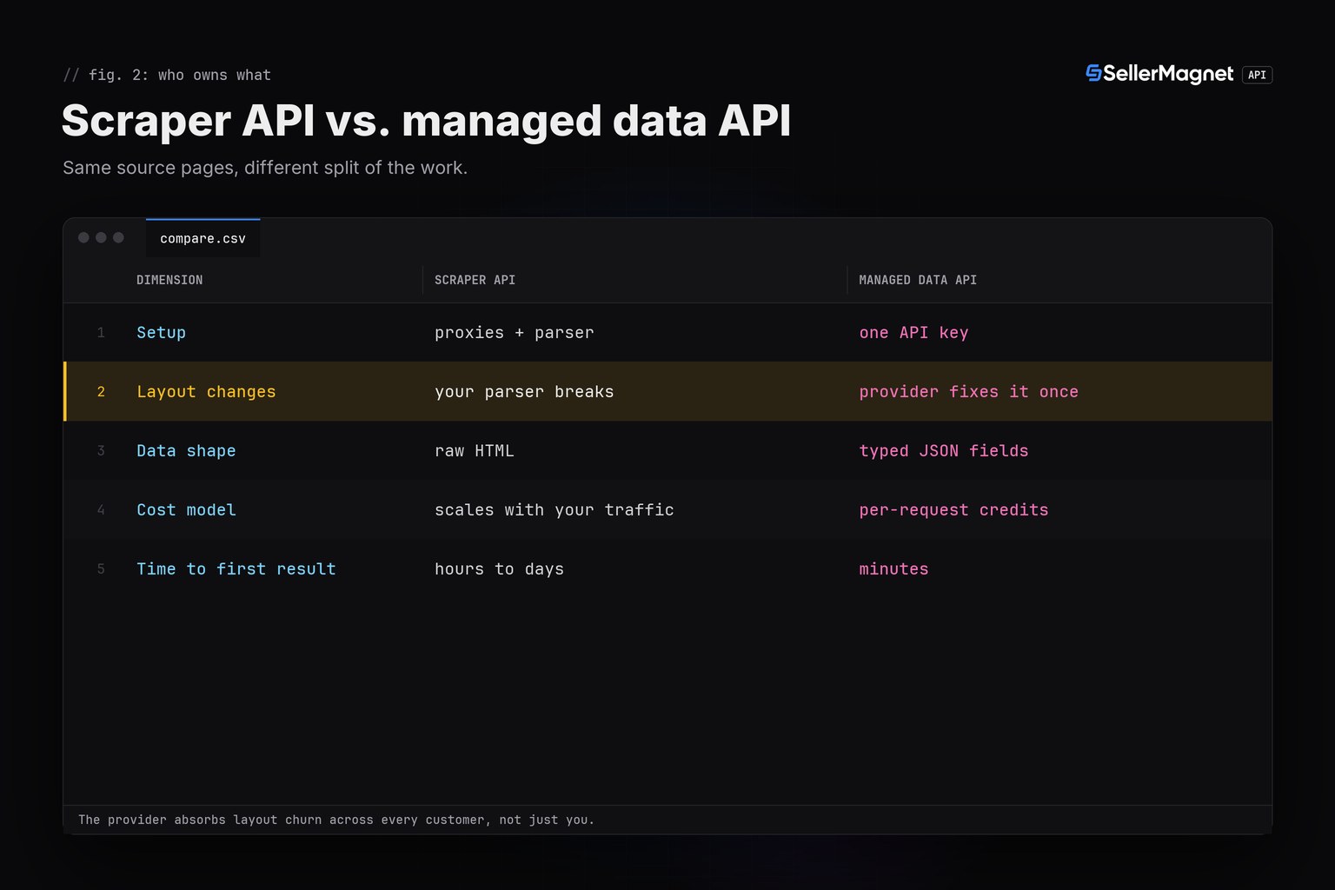
Task: Select the SCRAPER API column header
Action: tap(475, 280)
